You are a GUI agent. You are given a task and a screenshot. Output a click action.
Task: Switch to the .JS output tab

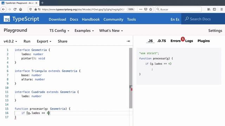click(150, 41)
